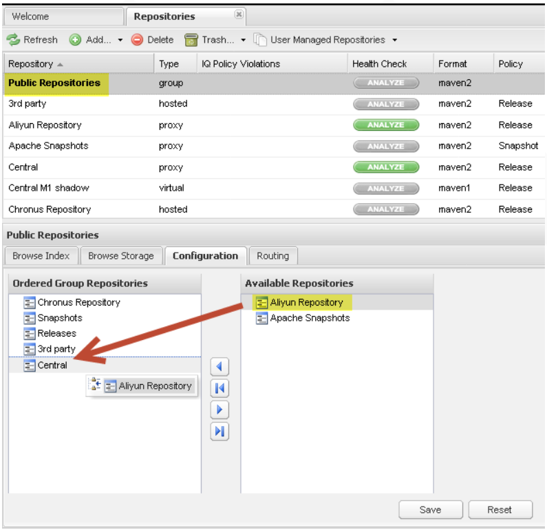The width and height of the screenshot is (547, 530).
Task: Select the 3rd party row in repository table
Action: [x=274, y=104]
